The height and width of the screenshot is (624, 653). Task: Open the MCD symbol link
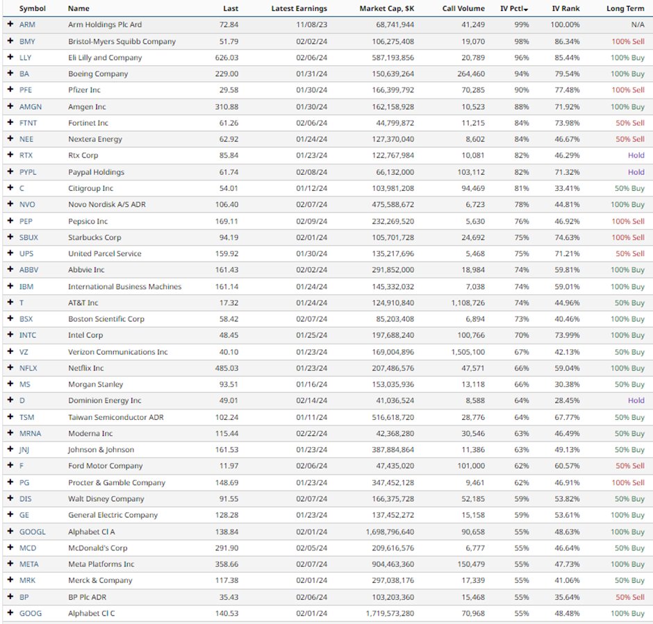28,548
